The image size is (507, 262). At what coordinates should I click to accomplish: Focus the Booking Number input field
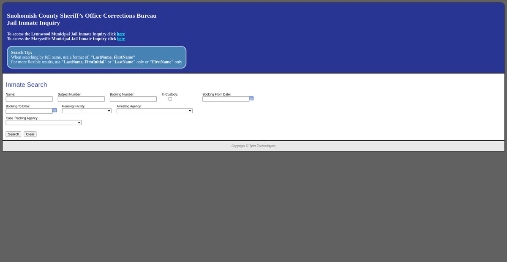tap(133, 99)
